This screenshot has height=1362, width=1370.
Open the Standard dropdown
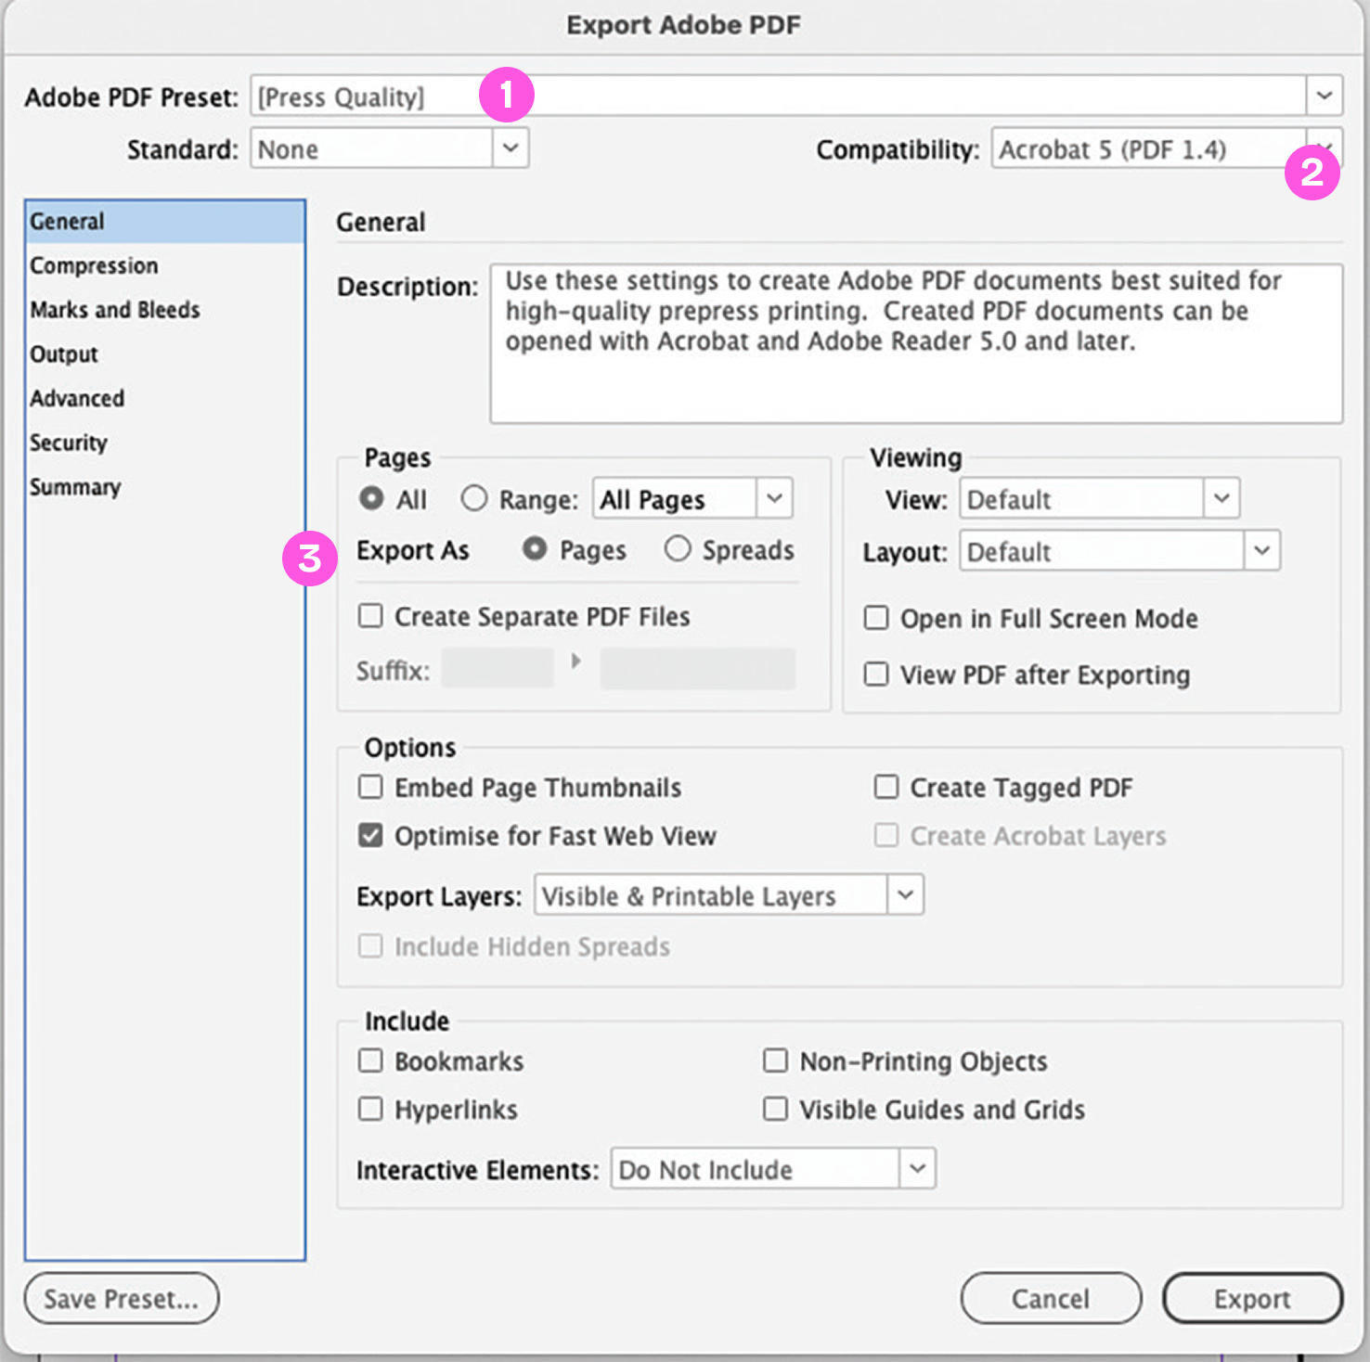pyautogui.click(x=510, y=148)
